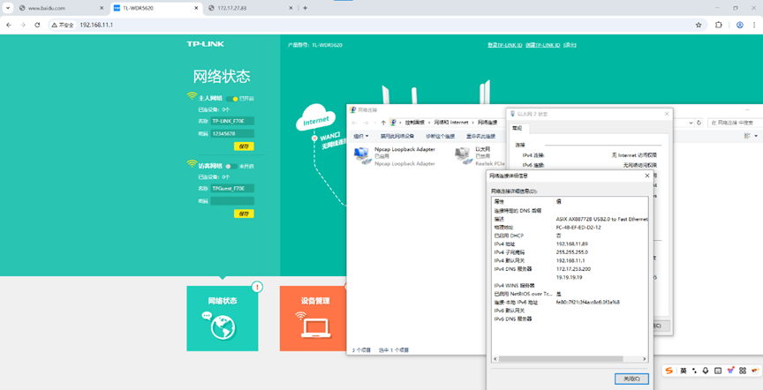
Task: Click the WAN port red error icon
Action: coord(314,139)
